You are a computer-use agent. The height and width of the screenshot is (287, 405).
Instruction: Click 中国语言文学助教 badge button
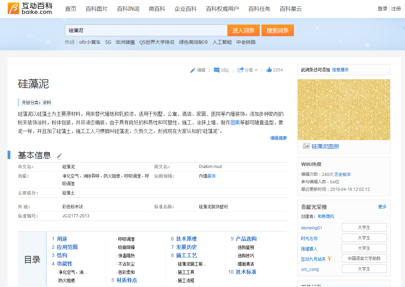click(x=364, y=258)
